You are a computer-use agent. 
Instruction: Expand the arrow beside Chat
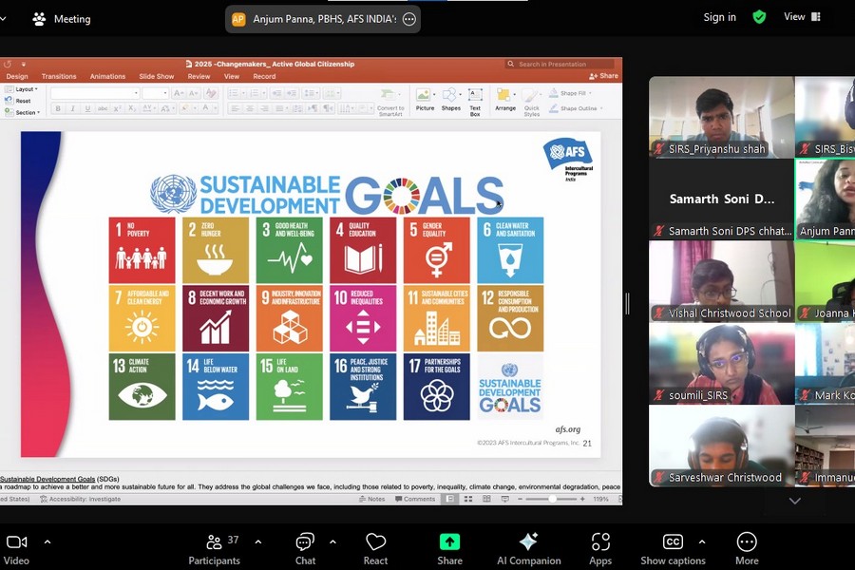(x=332, y=542)
